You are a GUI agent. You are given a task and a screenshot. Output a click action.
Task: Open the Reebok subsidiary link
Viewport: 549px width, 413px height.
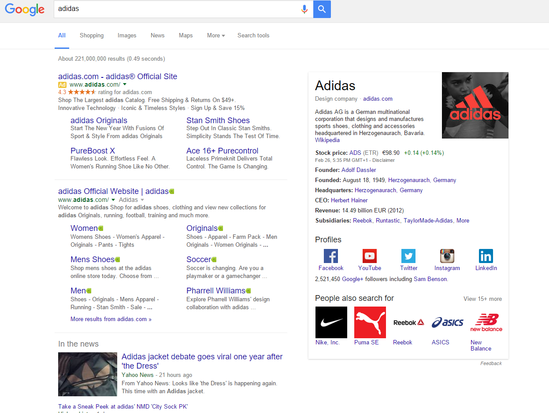pos(363,221)
